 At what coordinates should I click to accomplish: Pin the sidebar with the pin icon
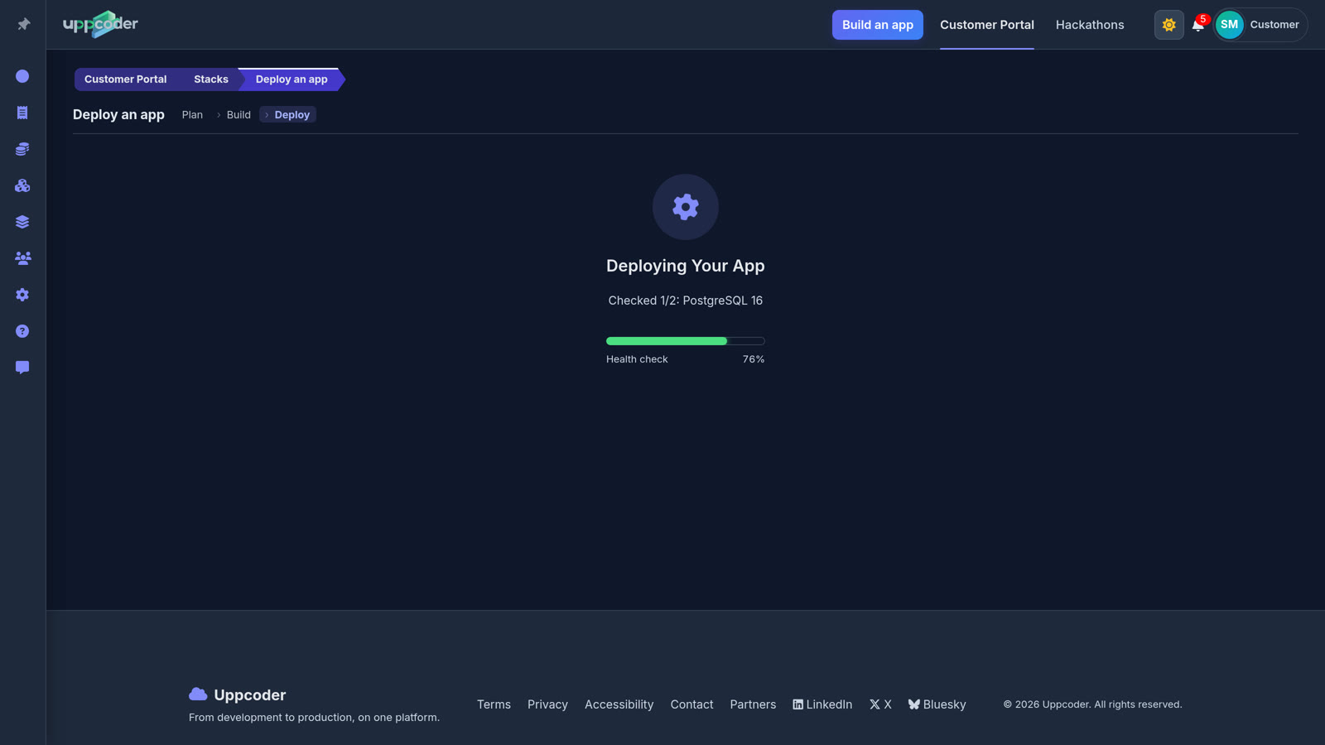23,24
